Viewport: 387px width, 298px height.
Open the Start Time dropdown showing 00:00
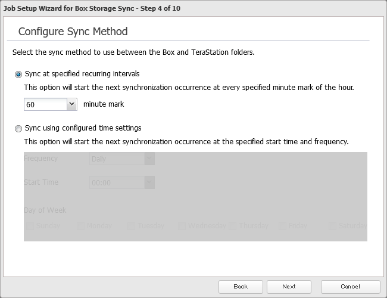[121, 183]
